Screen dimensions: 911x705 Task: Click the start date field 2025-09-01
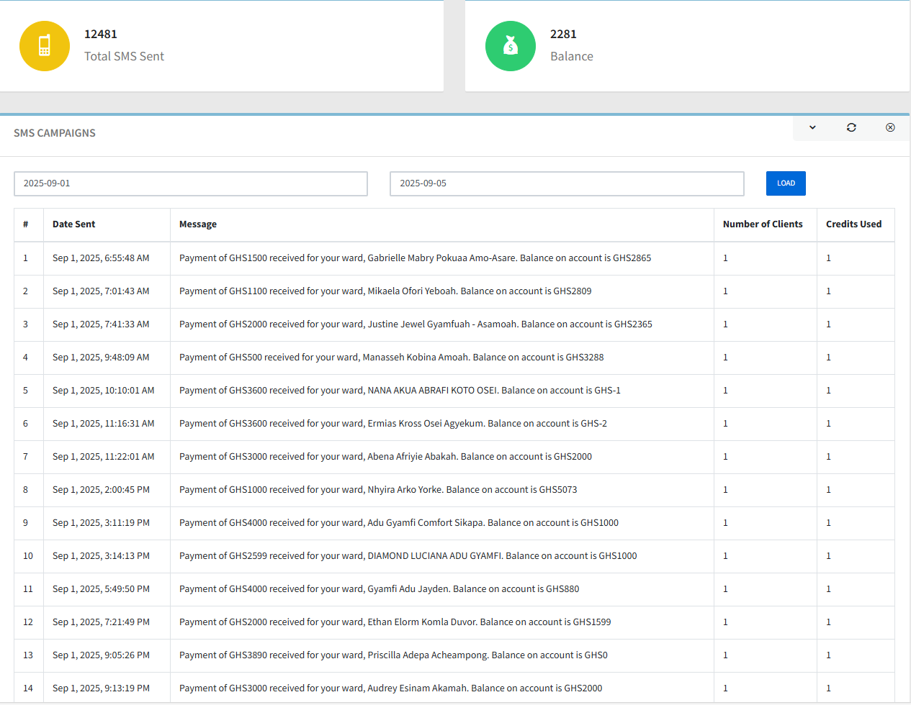(191, 183)
